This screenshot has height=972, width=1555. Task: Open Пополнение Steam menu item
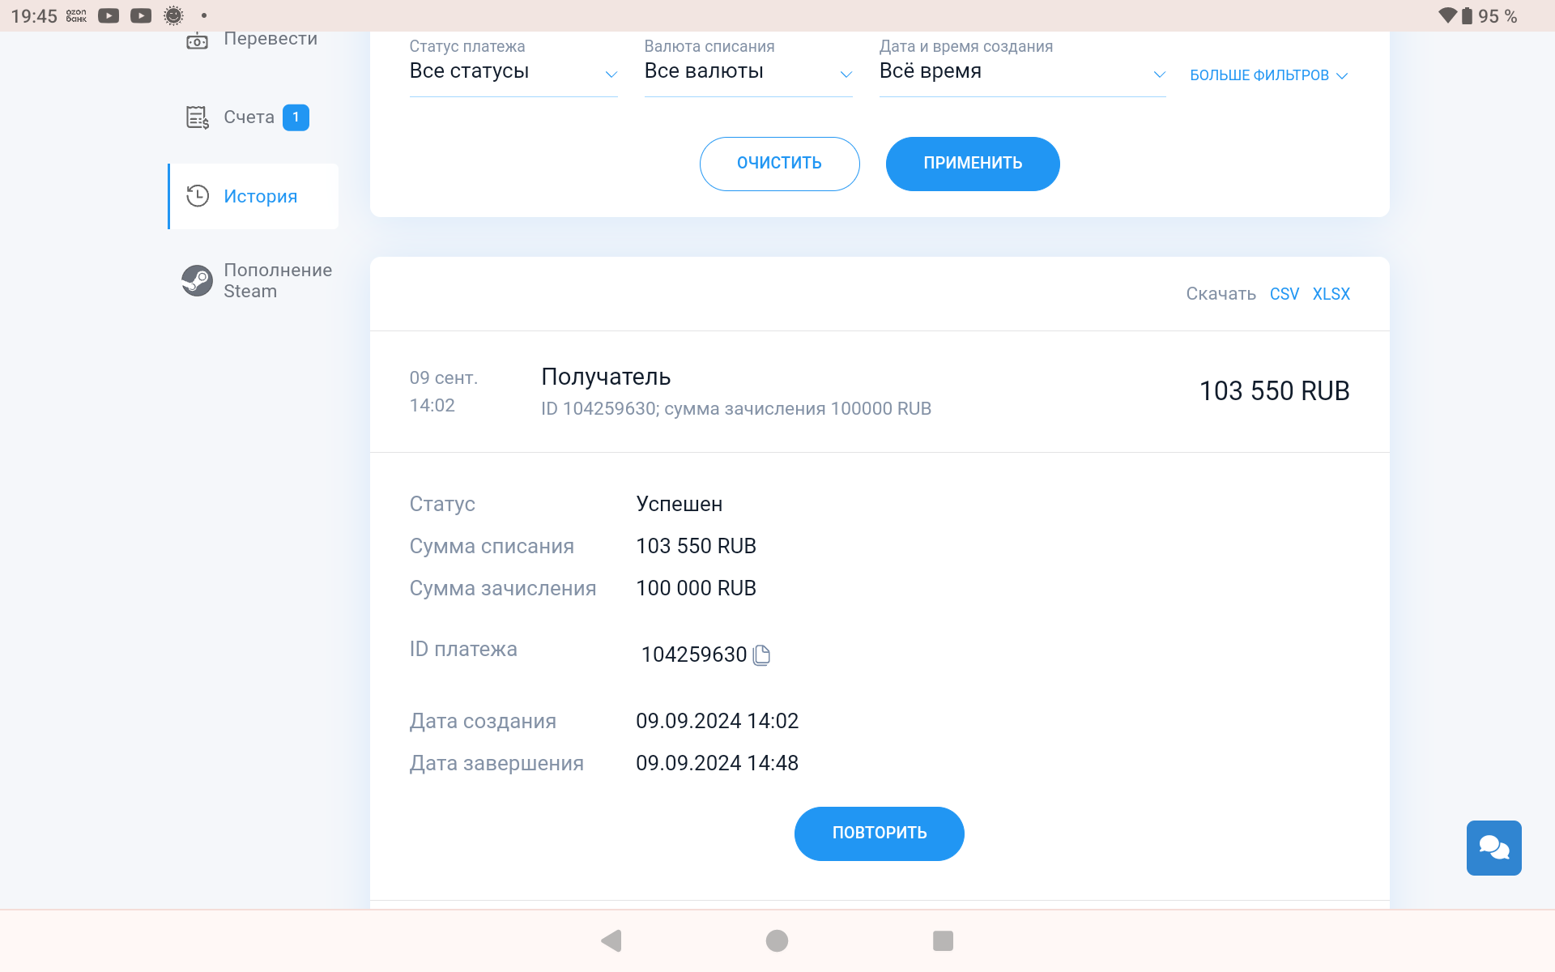pyautogui.click(x=277, y=280)
